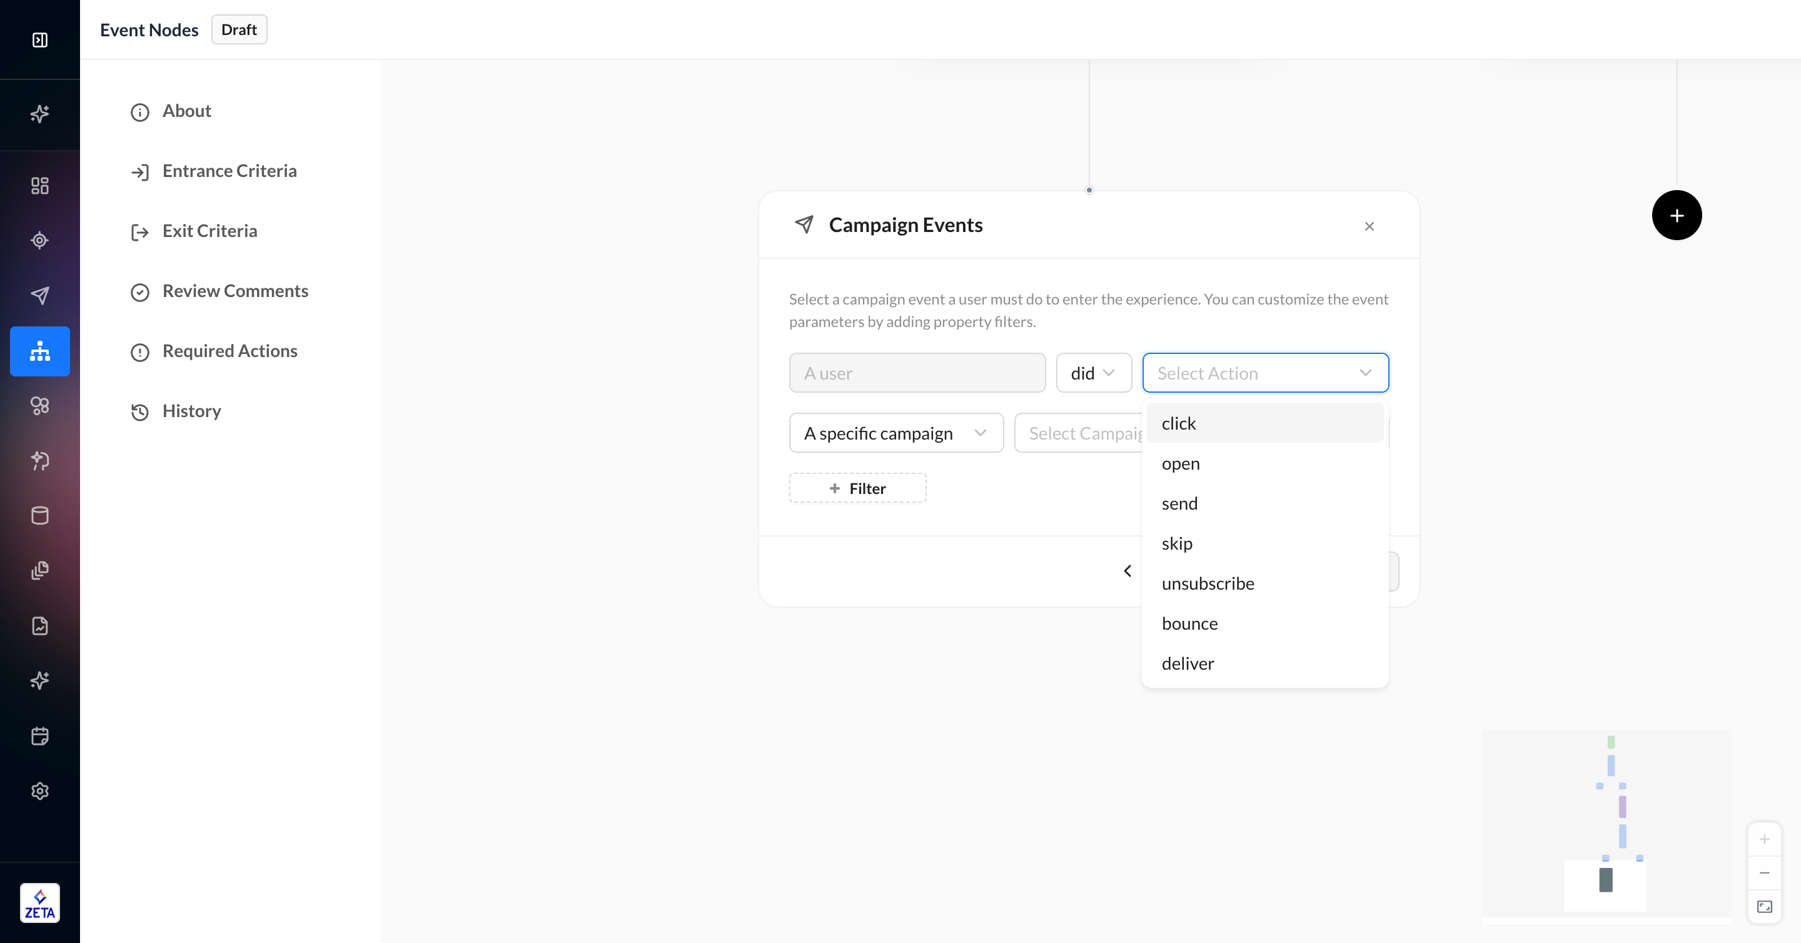Open the paper plane campaigns icon in sidebar
The height and width of the screenshot is (943, 1801).
[x=40, y=296]
